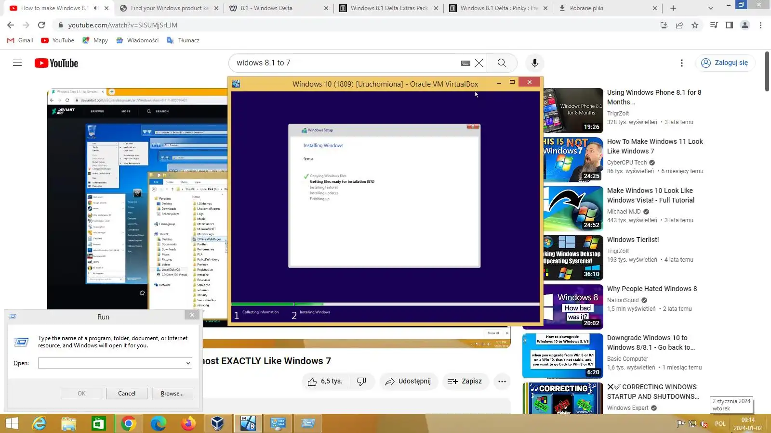Image resolution: width=771 pixels, height=433 pixels.
Task: Switch to Chrome in the taskbar
Action: coord(129,423)
